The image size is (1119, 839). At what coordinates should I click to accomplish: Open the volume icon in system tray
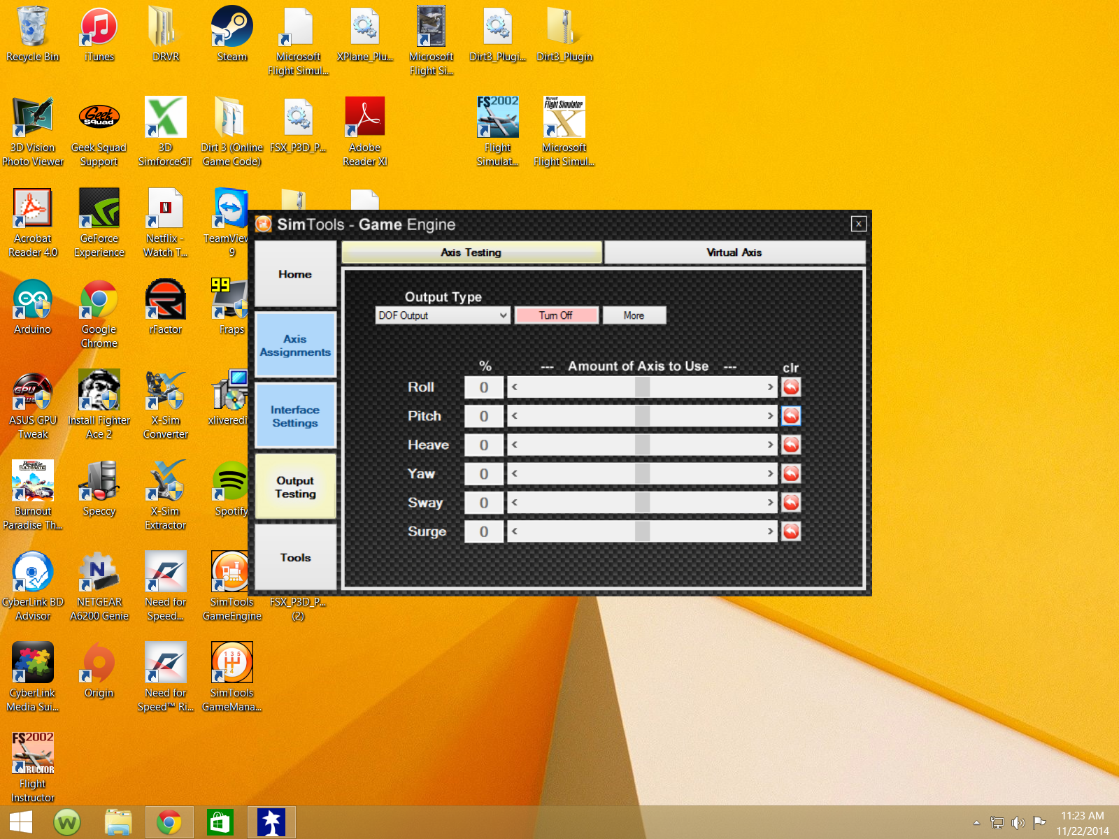[x=1018, y=823]
